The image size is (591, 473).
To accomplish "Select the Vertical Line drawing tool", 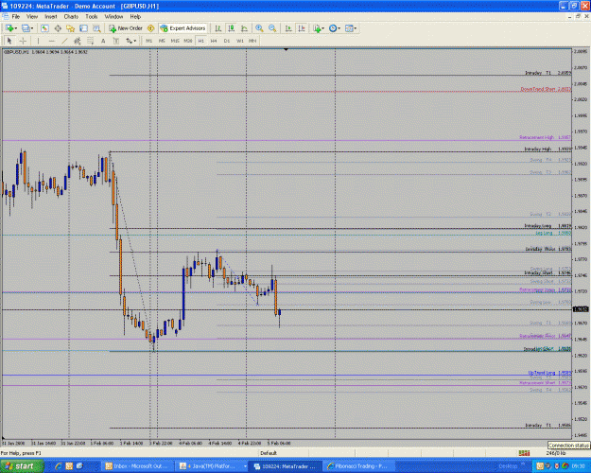I will [38, 41].
